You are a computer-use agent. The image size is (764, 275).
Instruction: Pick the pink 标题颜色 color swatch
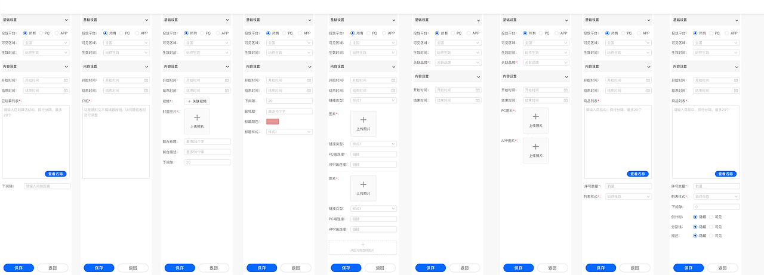(x=273, y=122)
